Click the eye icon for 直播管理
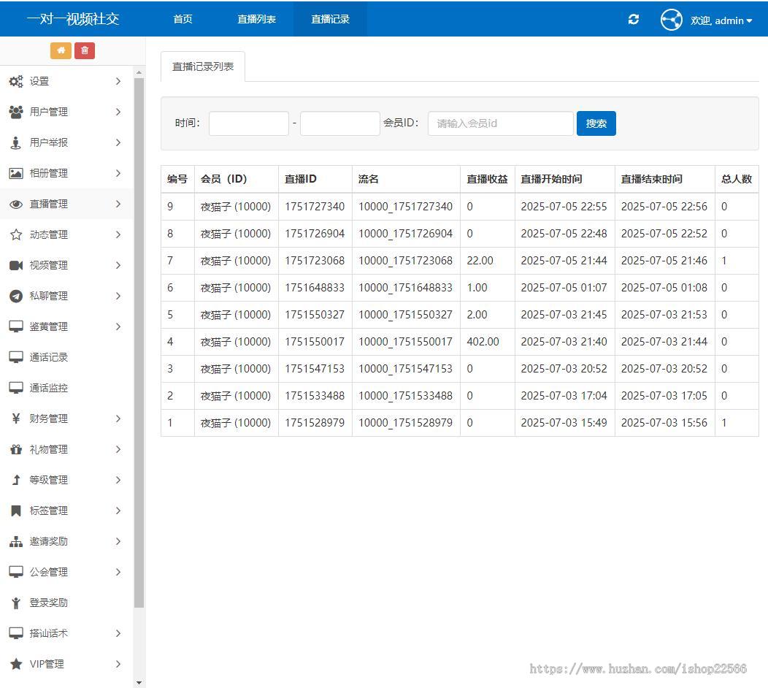The image size is (768, 688). coord(15,205)
